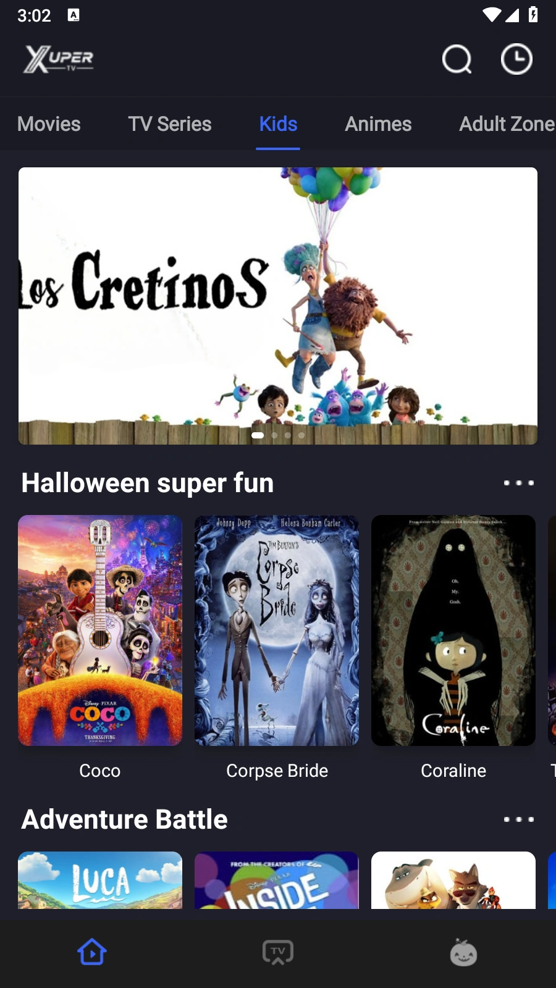This screenshot has width=556, height=988.
Task: Open the search magnifier icon
Action: (457, 59)
